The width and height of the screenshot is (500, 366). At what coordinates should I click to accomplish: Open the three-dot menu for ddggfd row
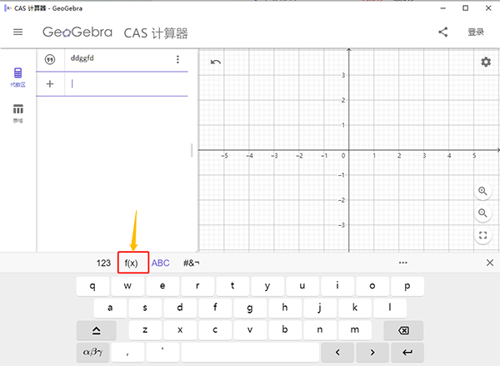177,59
